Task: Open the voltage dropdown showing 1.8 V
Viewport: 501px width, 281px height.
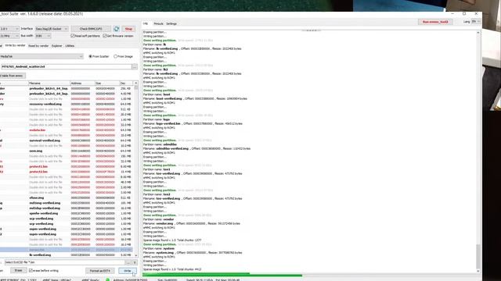Action: [9, 29]
